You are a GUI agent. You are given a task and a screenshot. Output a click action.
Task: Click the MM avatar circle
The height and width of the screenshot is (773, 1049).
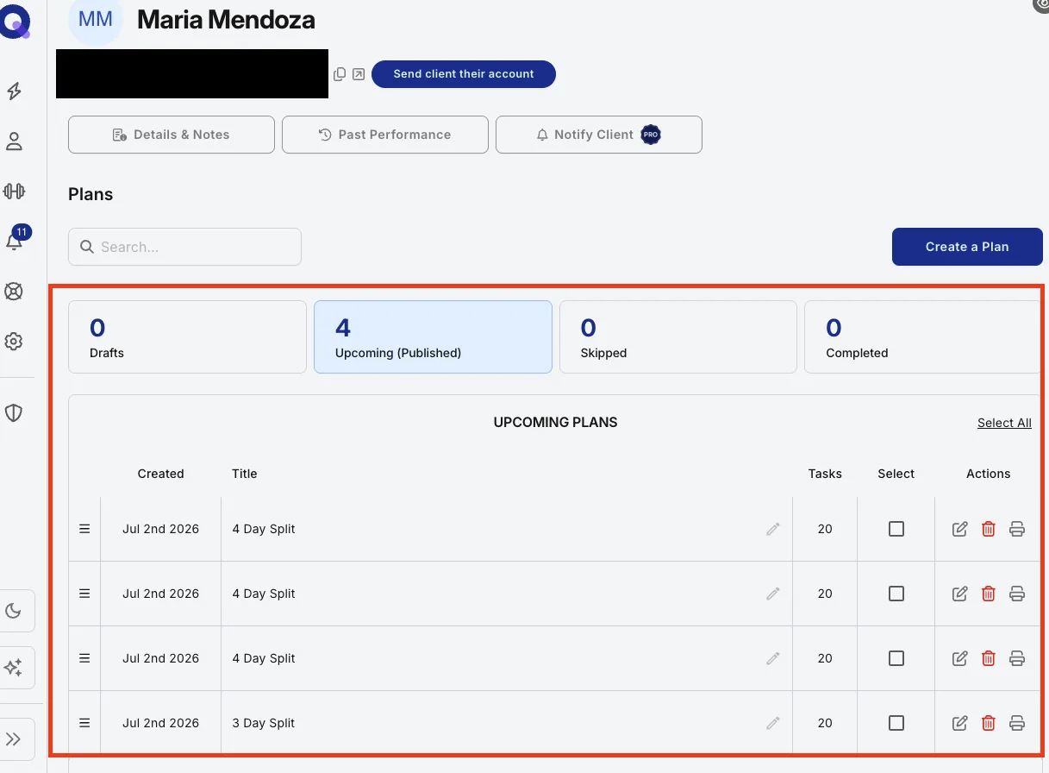point(96,19)
